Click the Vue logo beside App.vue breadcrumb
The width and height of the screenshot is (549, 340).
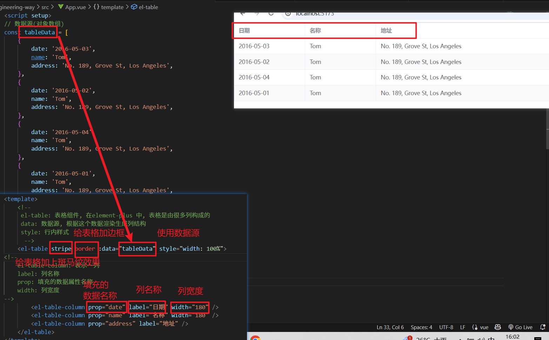point(60,7)
